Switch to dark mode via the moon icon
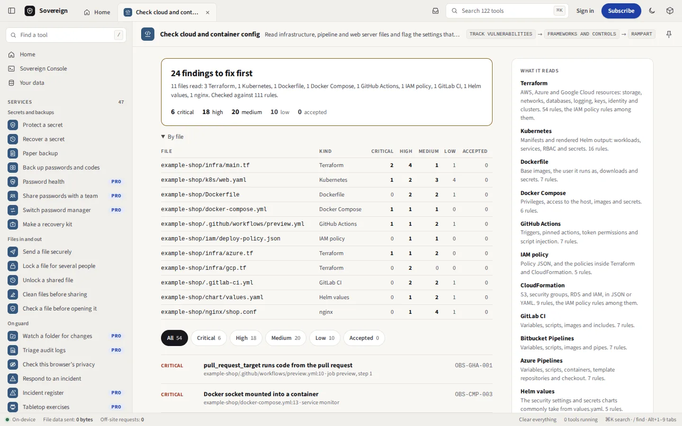Viewport: 682px width, 426px height. (x=652, y=11)
